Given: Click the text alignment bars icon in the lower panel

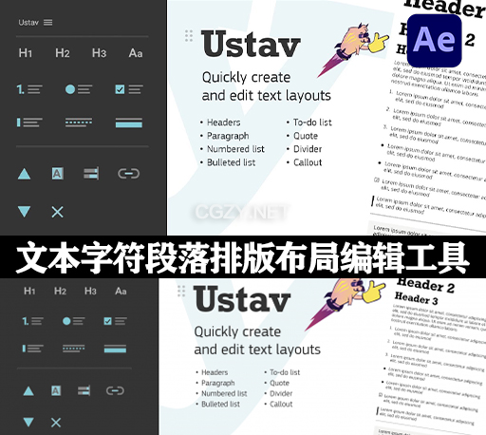Looking at the screenshot, I should (84, 390).
